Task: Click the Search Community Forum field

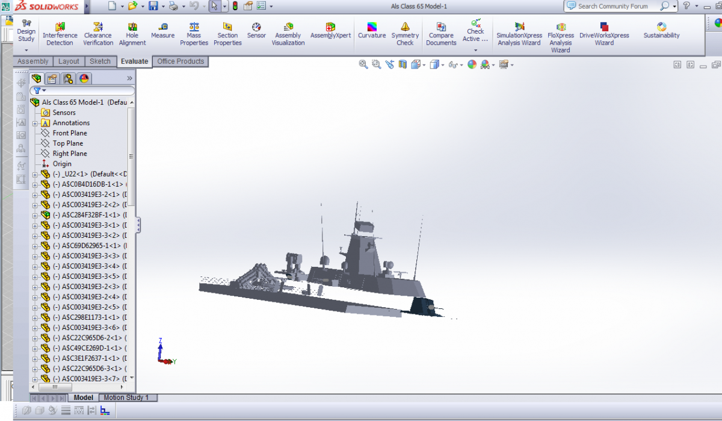Action: [612, 6]
